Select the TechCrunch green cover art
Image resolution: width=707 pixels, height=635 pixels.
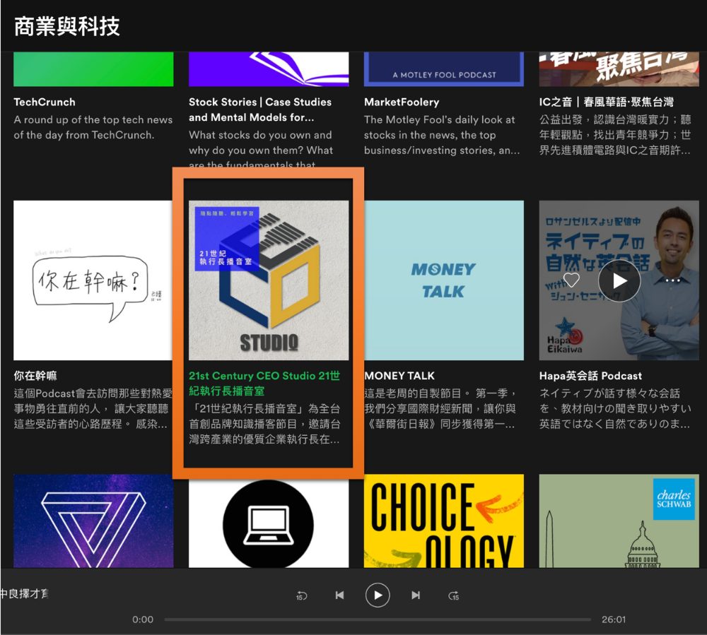pyautogui.click(x=93, y=69)
